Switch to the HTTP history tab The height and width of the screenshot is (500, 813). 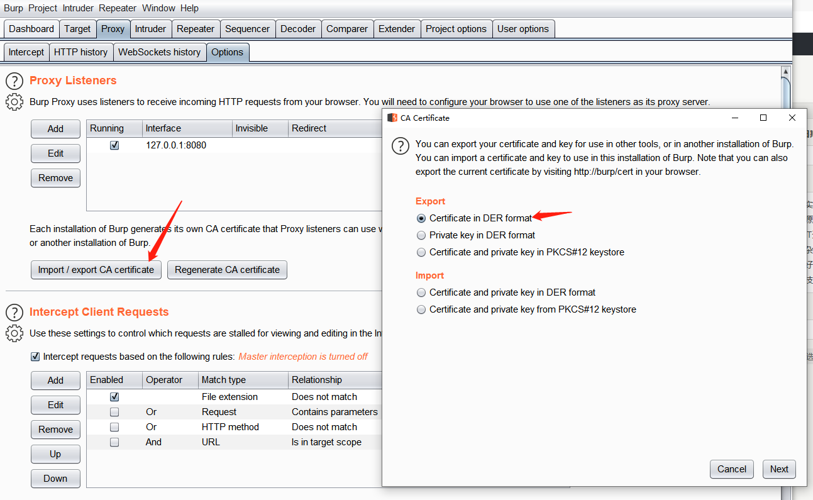pos(80,52)
